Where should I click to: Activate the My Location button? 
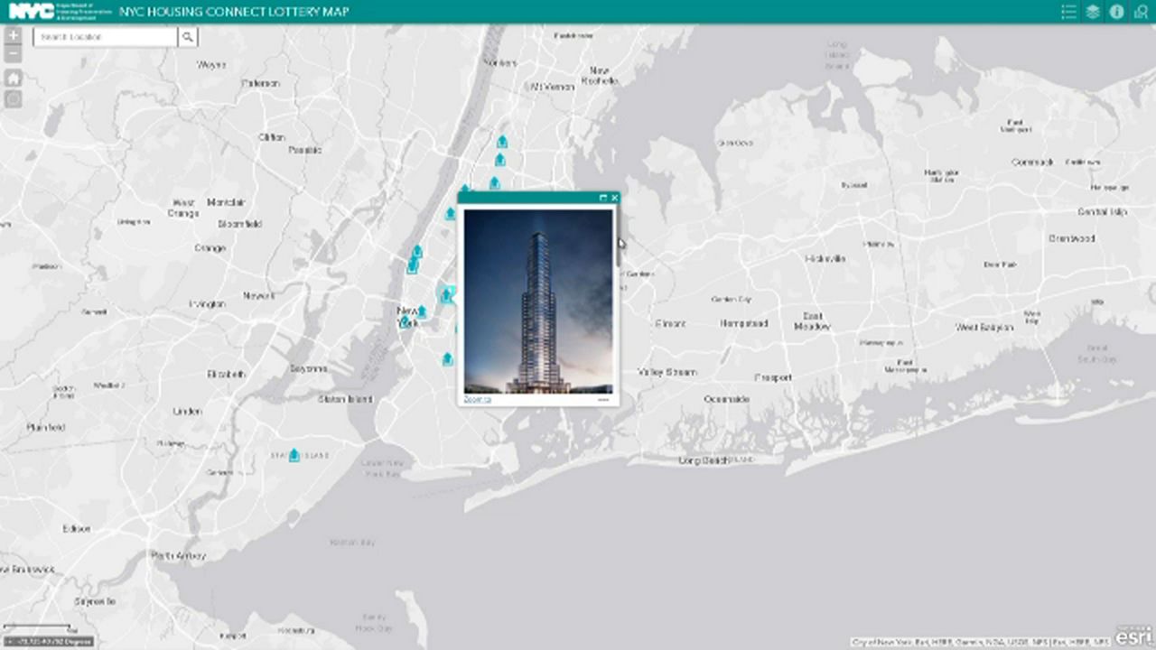[x=14, y=99]
